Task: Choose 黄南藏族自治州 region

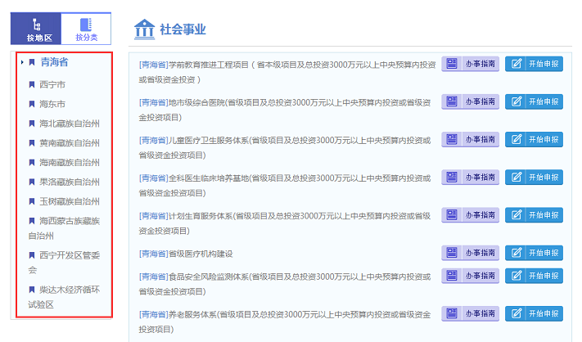Action: point(70,143)
